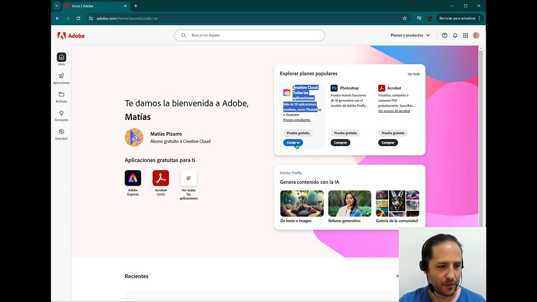Click the Creative Cloud plan icon

pos(287,93)
